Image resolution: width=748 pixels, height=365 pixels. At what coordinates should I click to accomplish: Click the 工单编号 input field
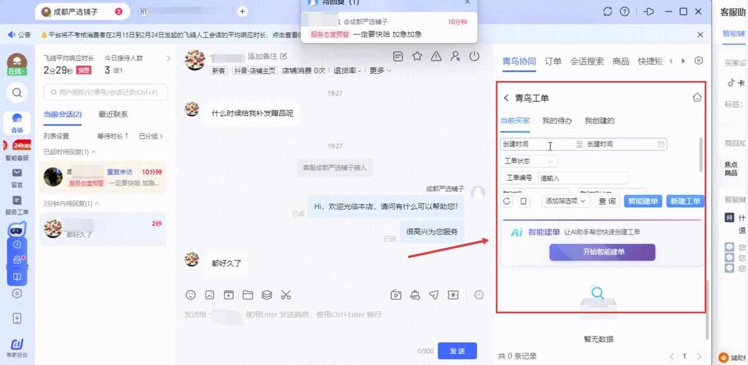(x=583, y=178)
